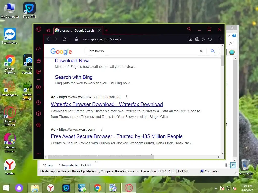Open options dots for Avast ad
This screenshot has width=258, height=193.
102,129
